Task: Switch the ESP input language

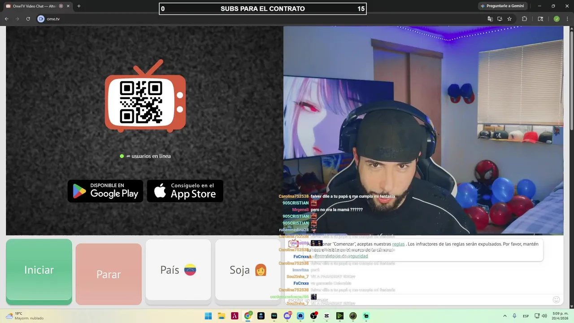Action: click(x=526, y=316)
